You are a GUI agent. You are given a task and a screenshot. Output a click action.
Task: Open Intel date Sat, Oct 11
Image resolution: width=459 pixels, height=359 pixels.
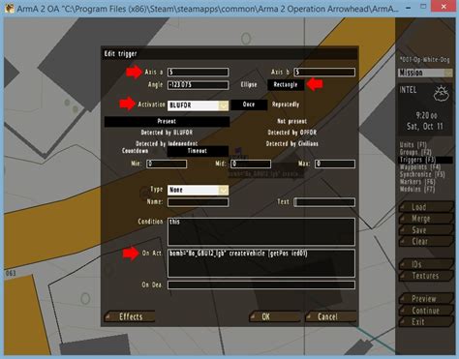point(425,127)
